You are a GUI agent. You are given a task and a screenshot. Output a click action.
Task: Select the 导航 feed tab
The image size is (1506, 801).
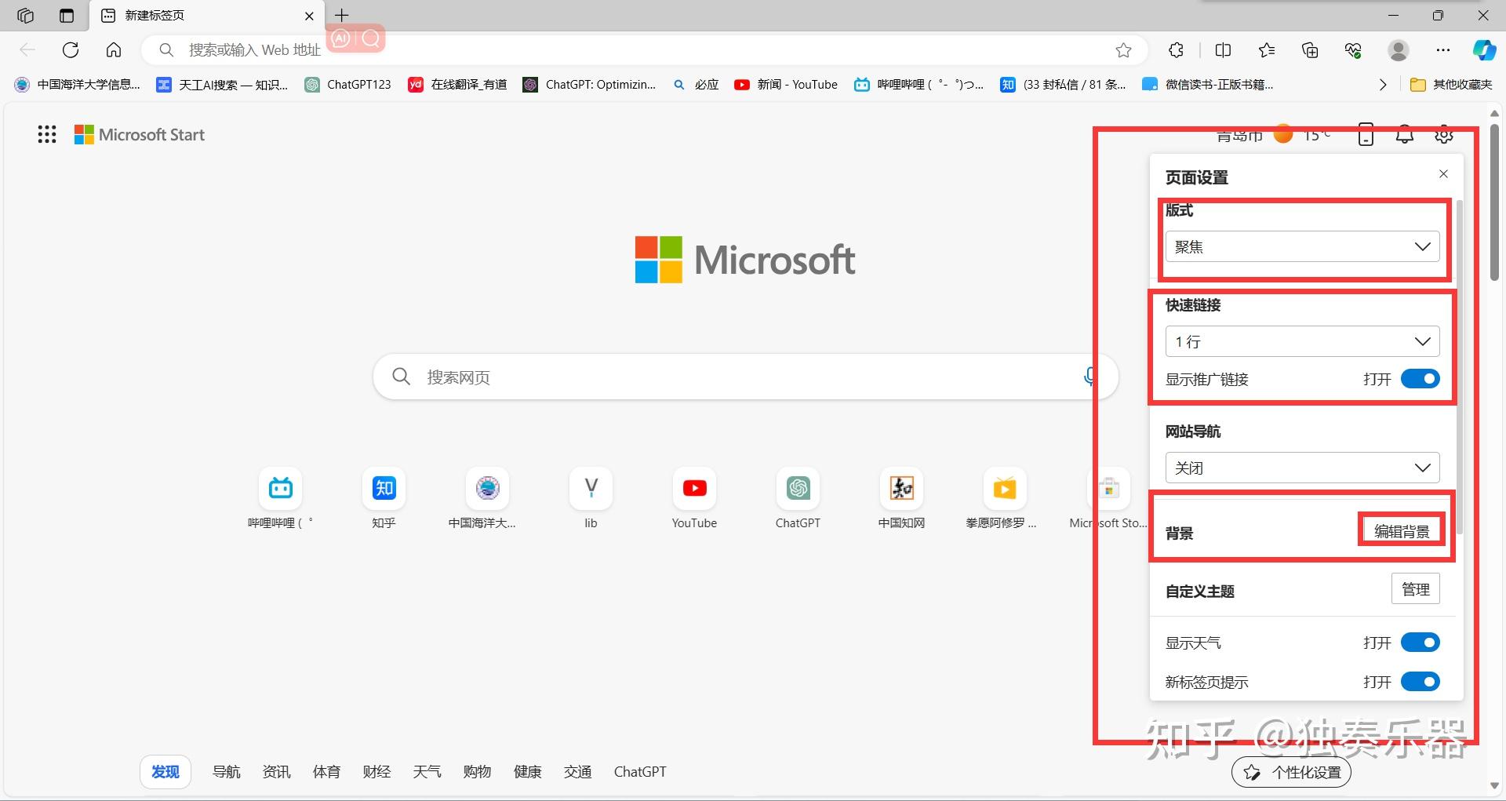tap(227, 772)
